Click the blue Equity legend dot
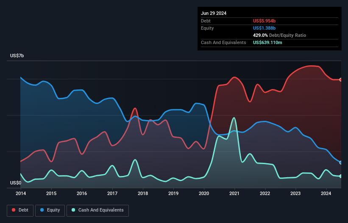The width and height of the screenshot is (348, 223). (x=42, y=210)
